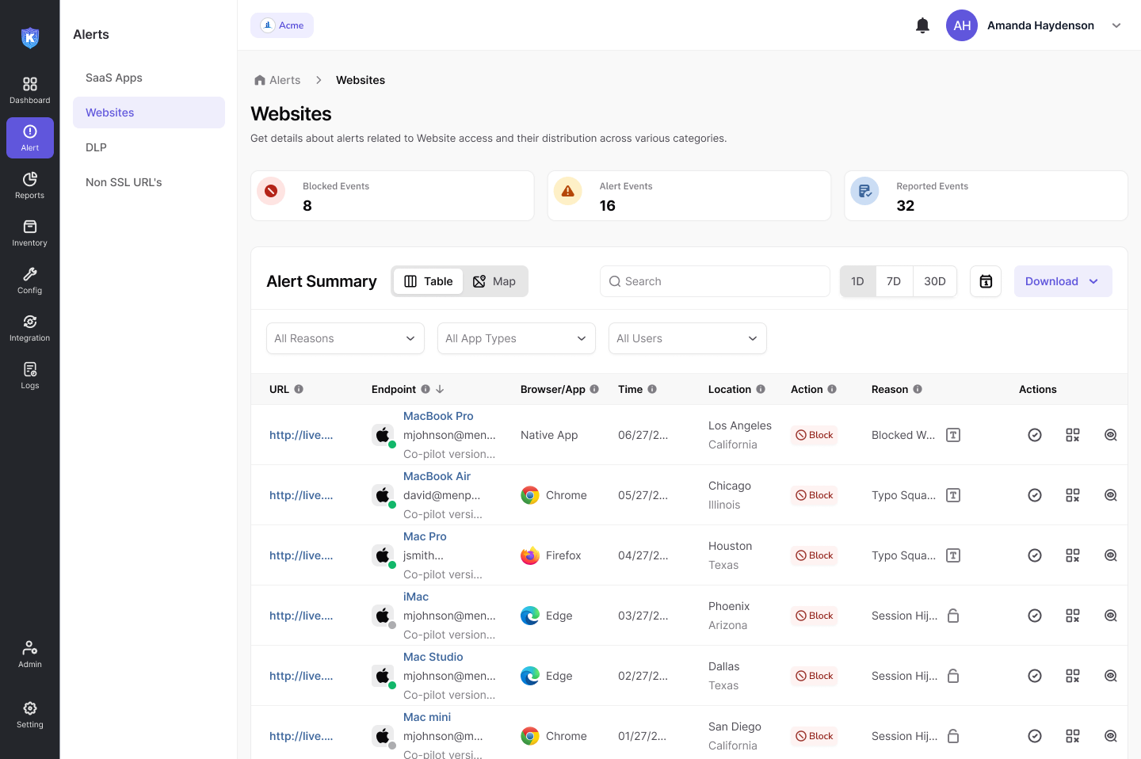The image size is (1141, 759).
Task: Expand the All Users filter
Action: pyautogui.click(x=687, y=338)
